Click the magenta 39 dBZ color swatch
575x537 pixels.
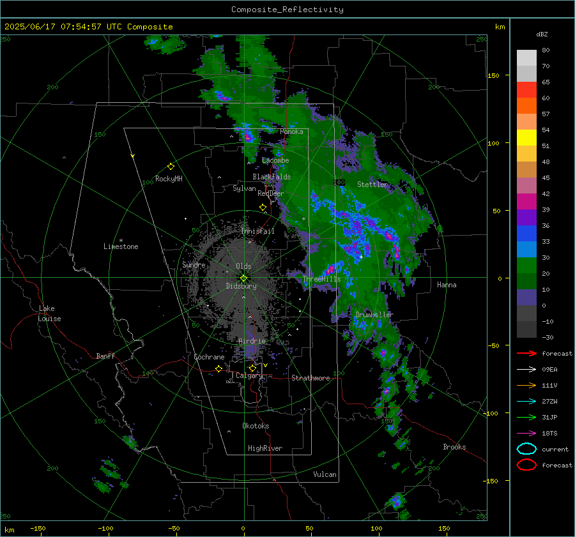click(526, 201)
